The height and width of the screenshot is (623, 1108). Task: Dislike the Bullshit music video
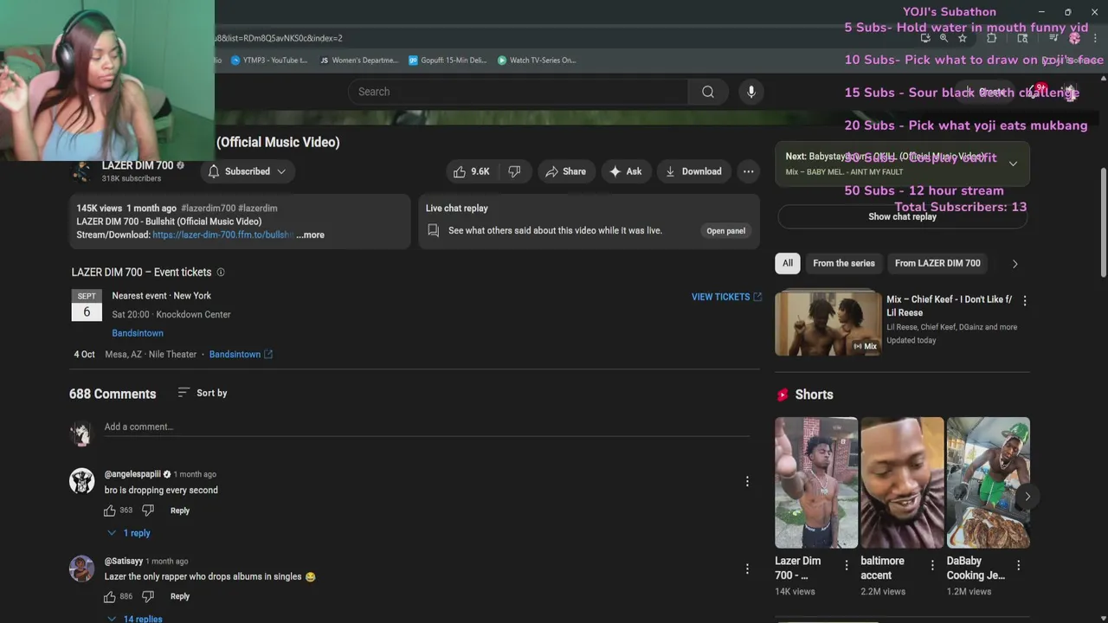514,171
